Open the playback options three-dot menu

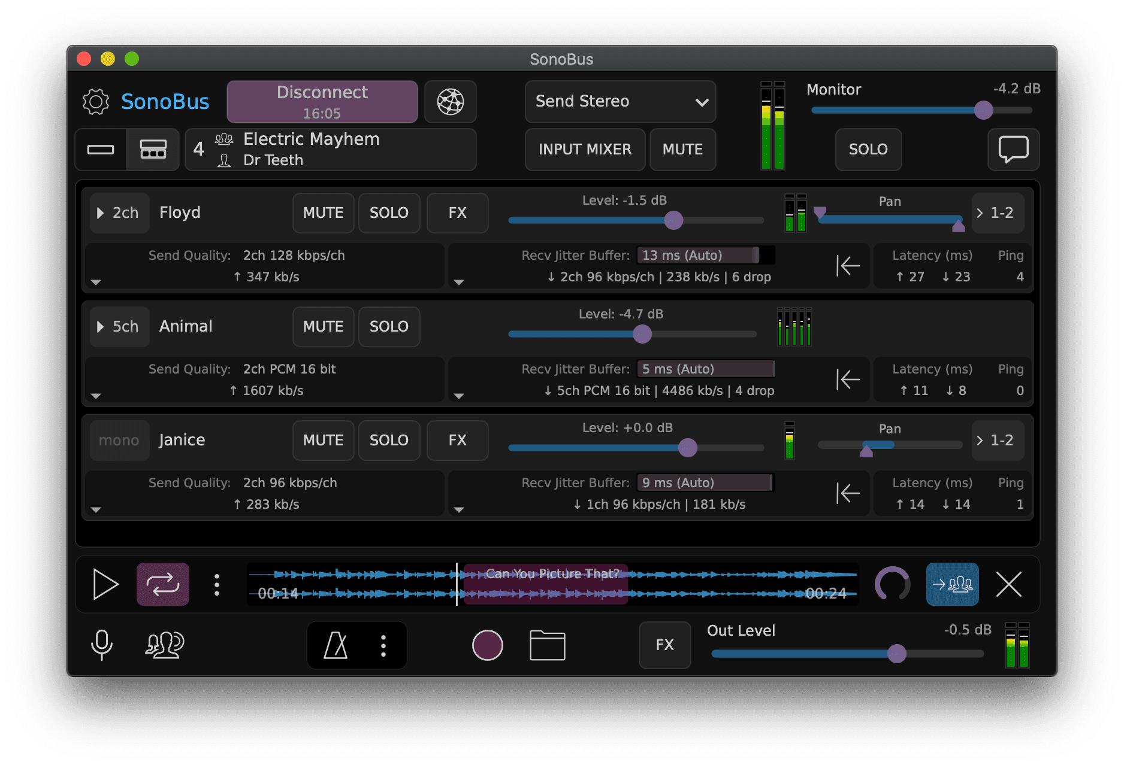[x=217, y=584]
